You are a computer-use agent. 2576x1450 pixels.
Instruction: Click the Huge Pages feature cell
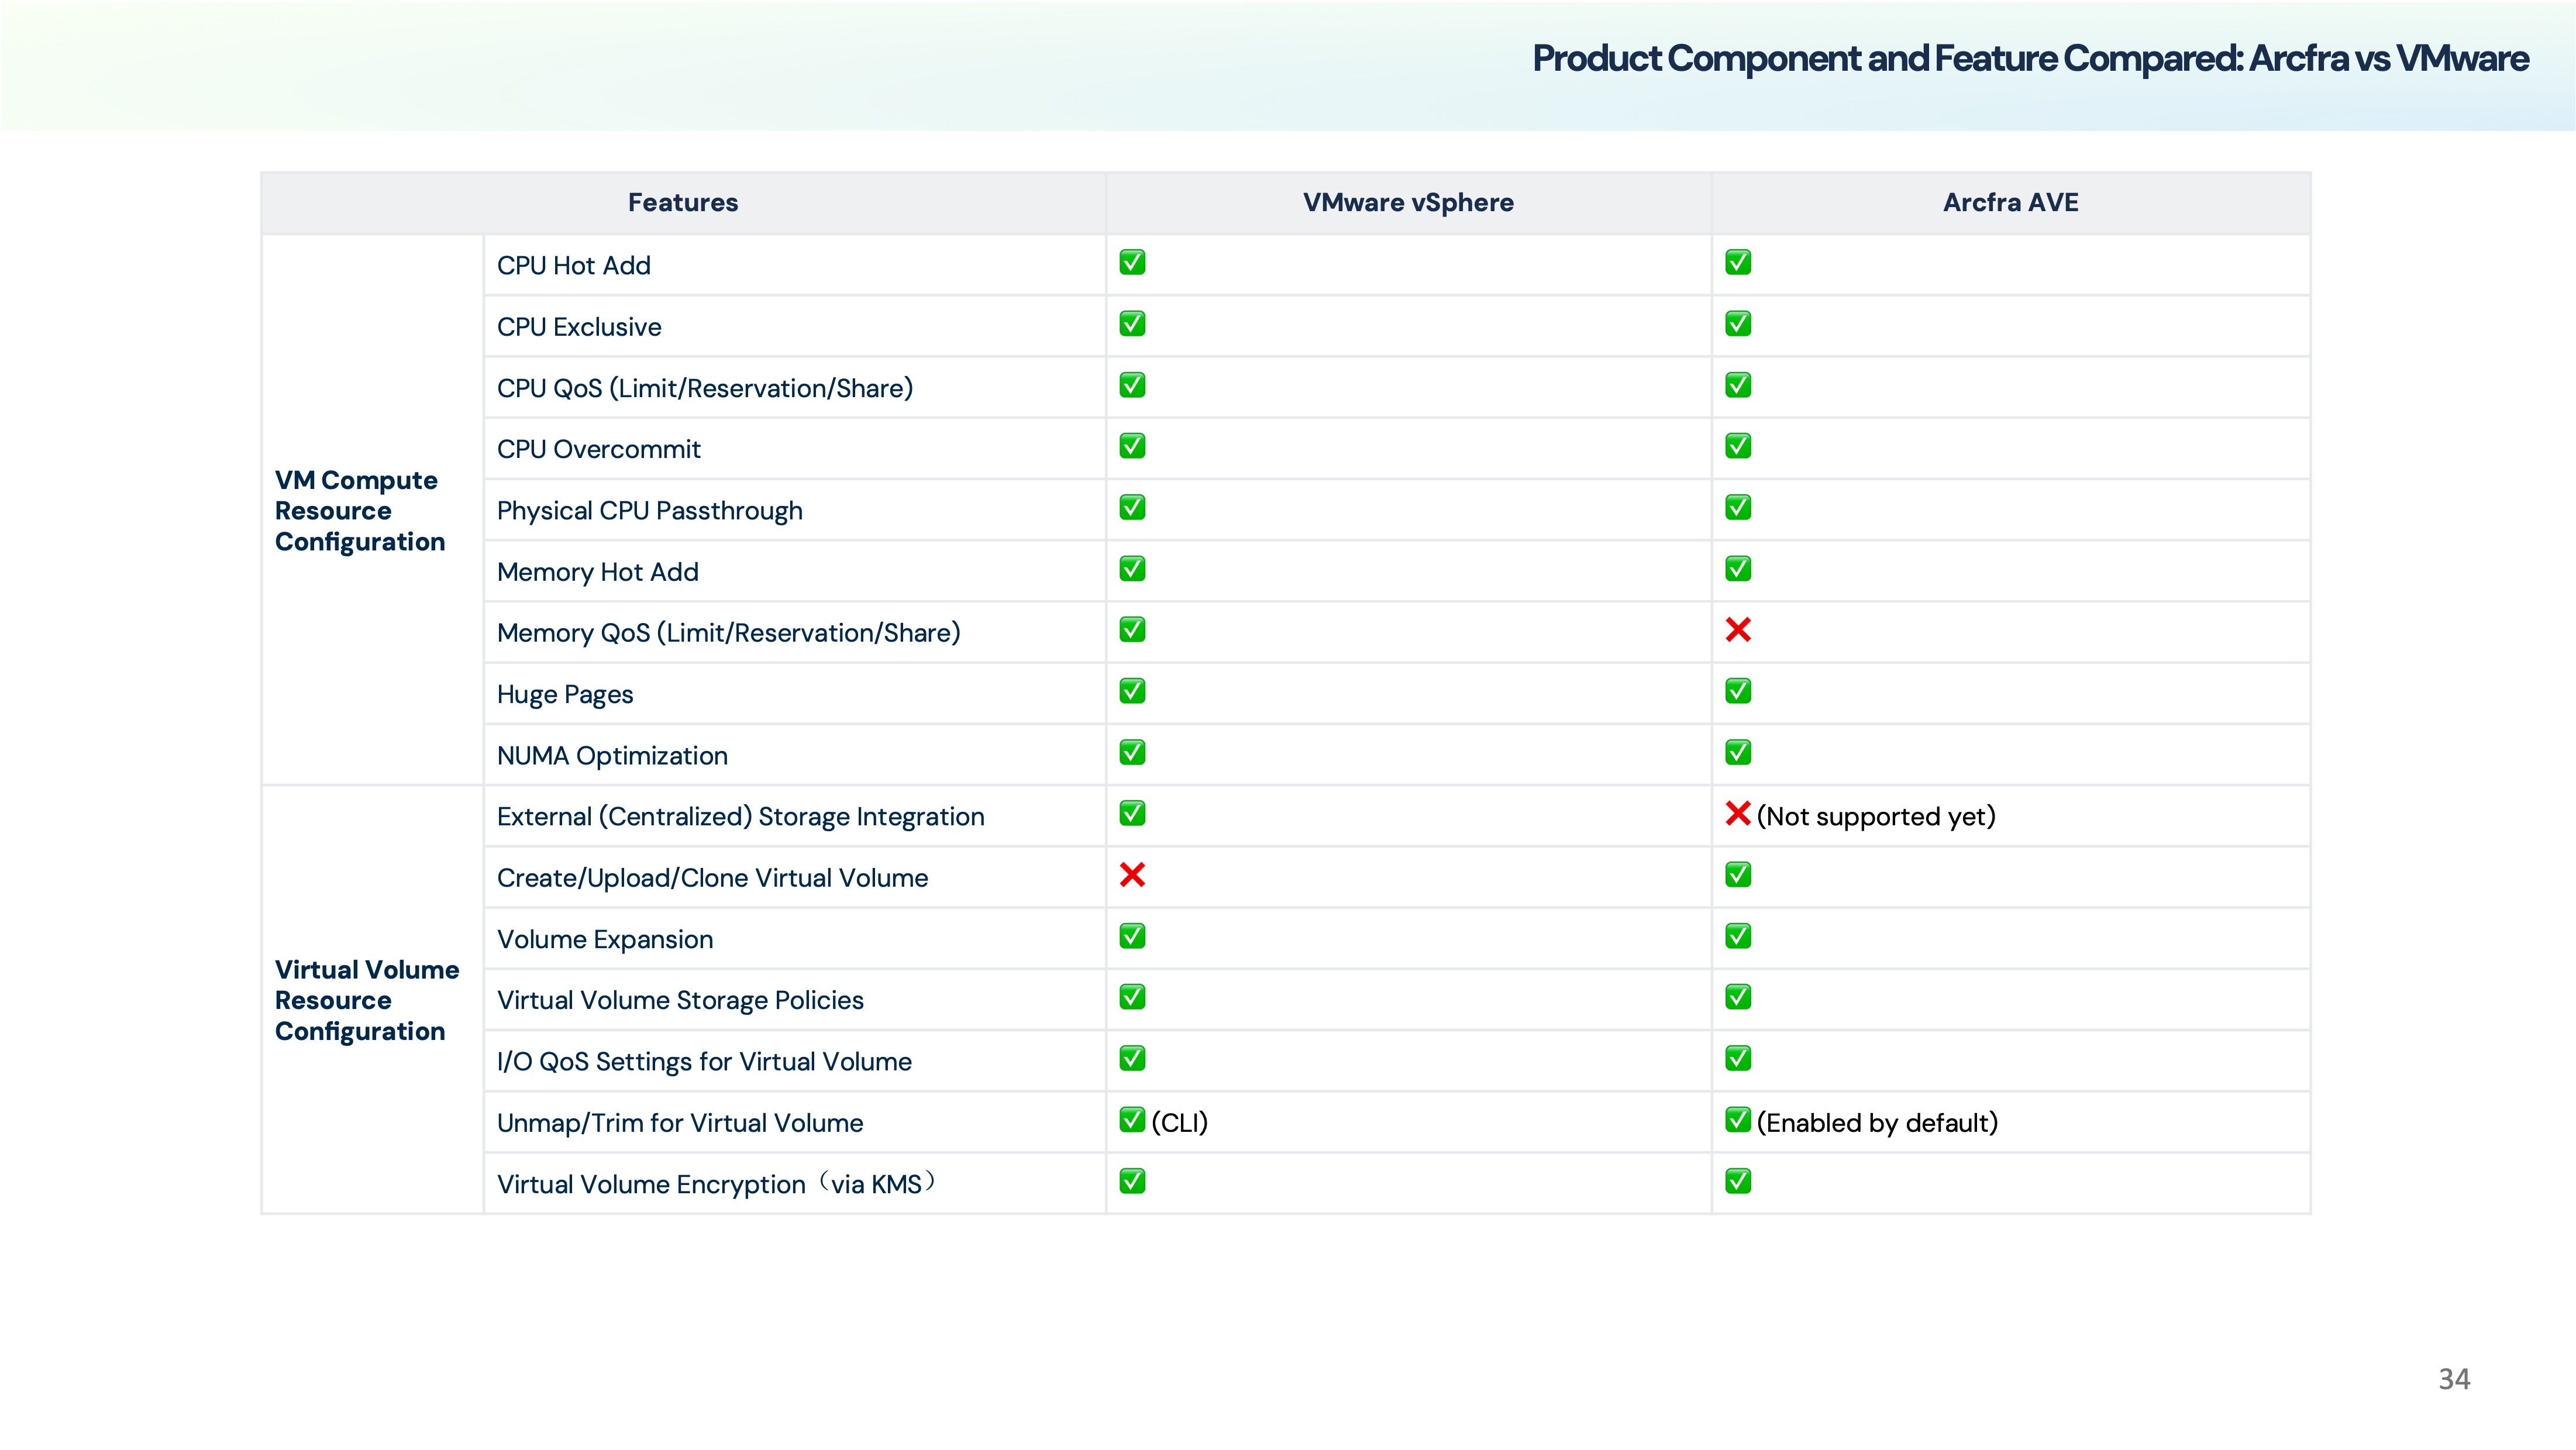click(x=794, y=694)
